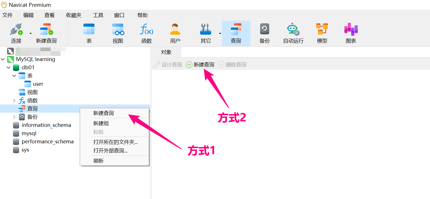Open the Connection (连接) dropdown arrow
The height and width of the screenshot is (199, 430).
tap(30, 33)
